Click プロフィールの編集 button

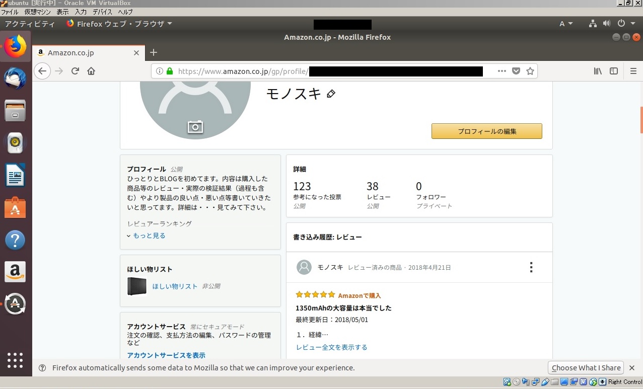tap(487, 131)
